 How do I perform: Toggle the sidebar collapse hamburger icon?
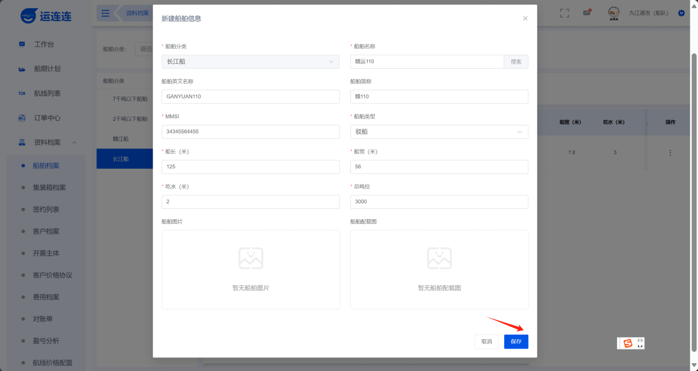click(106, 13)
